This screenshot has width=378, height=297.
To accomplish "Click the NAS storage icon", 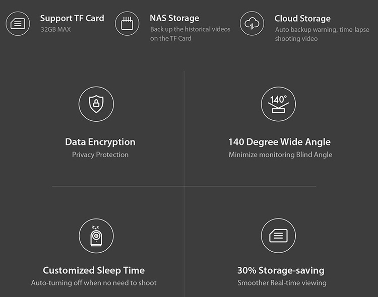I will [x=127, y=24].
